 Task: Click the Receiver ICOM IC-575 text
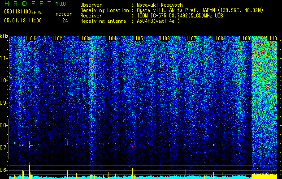180,16
